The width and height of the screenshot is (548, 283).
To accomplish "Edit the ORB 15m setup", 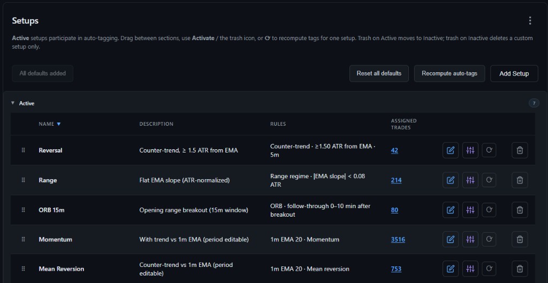I will [x=451, y=210].
